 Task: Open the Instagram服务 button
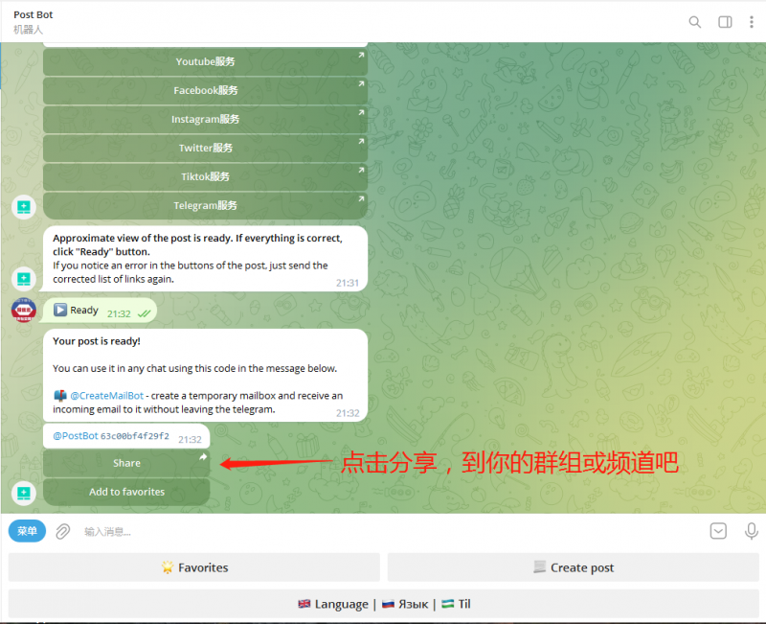[x=205, y=119]
